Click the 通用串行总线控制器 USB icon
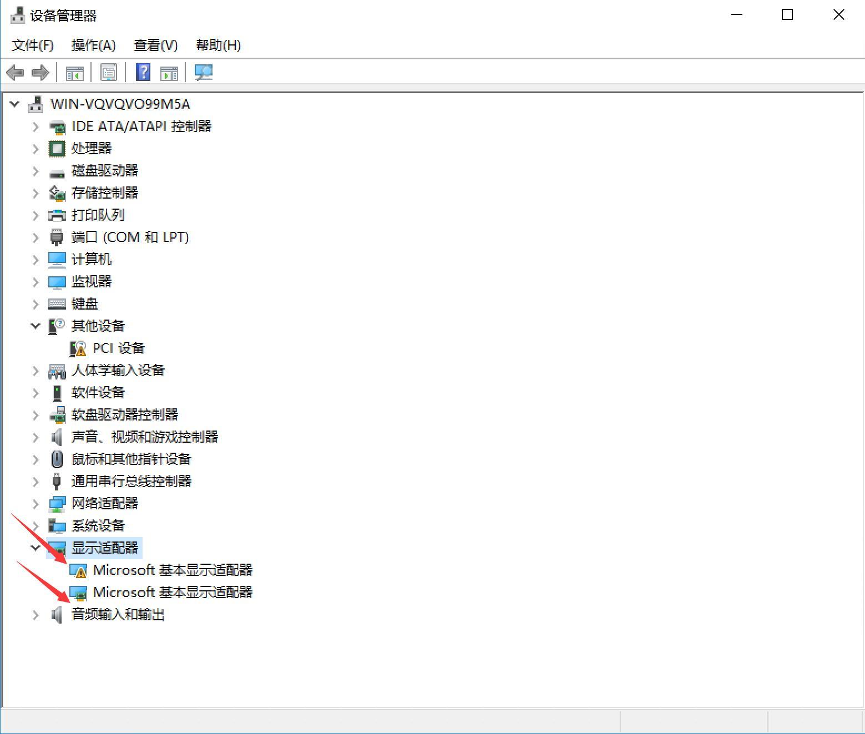The height and width of the screenshot is (734, 865). coord(57,482)
